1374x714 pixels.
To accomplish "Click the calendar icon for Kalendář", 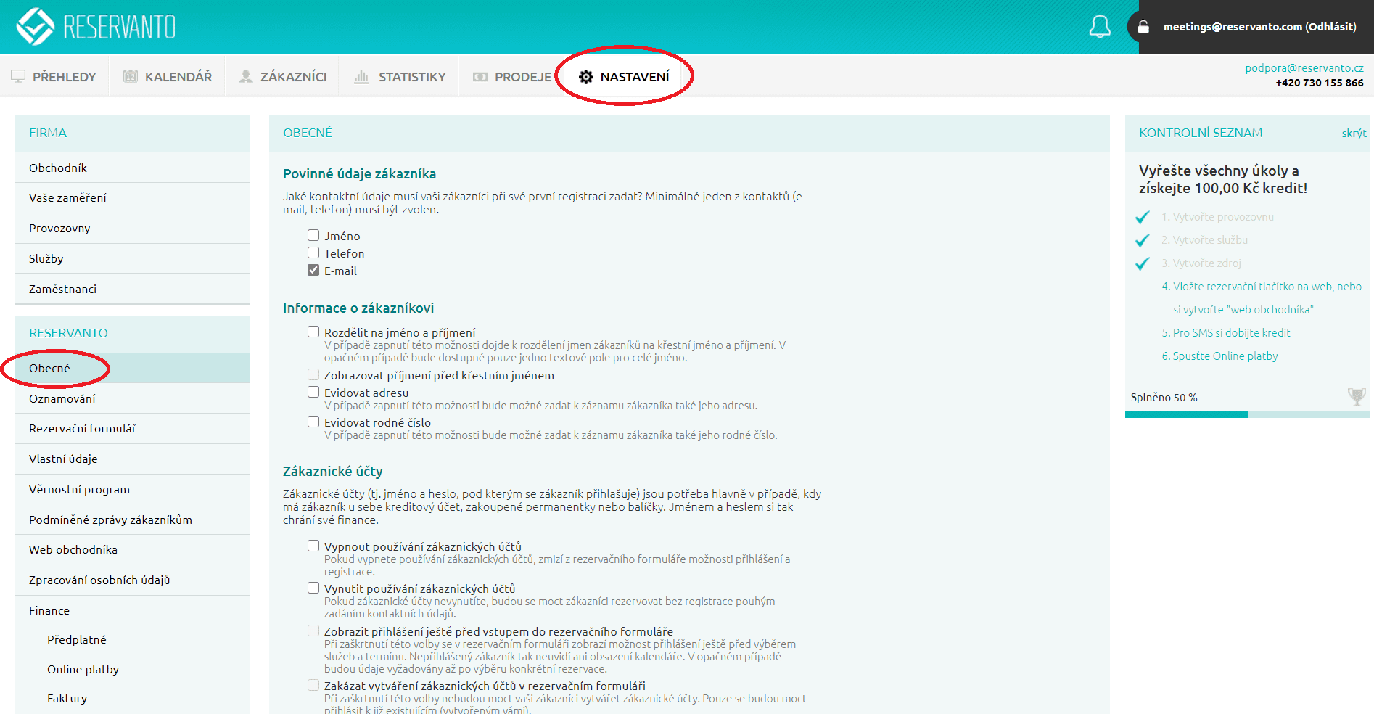I will (131, 76).
